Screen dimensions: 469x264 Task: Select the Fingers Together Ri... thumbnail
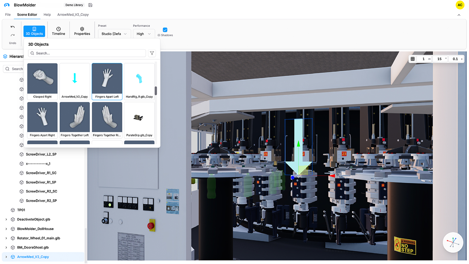(107, 120)
